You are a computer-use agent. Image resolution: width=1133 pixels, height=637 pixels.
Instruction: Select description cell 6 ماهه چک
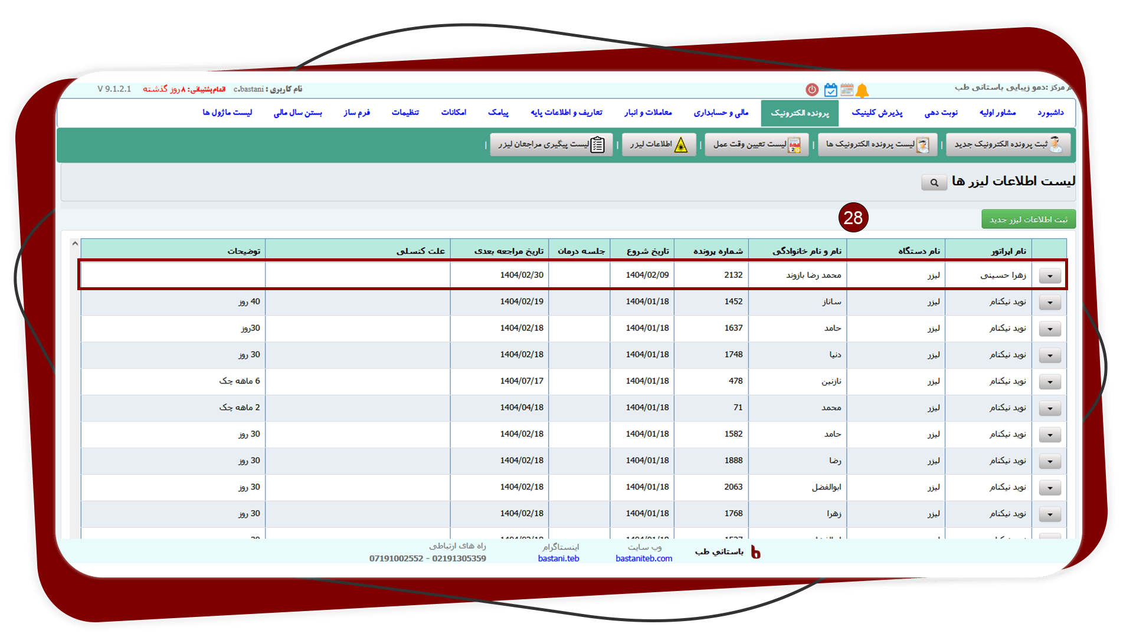[173, 382]
